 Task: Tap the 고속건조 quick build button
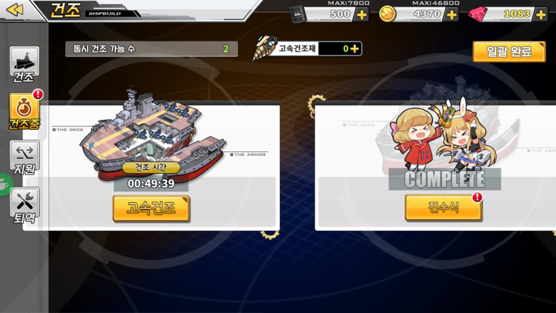point(151,208)
